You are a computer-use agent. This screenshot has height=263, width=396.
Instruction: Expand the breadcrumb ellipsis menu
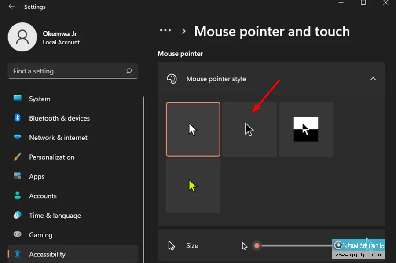[165, 31]
